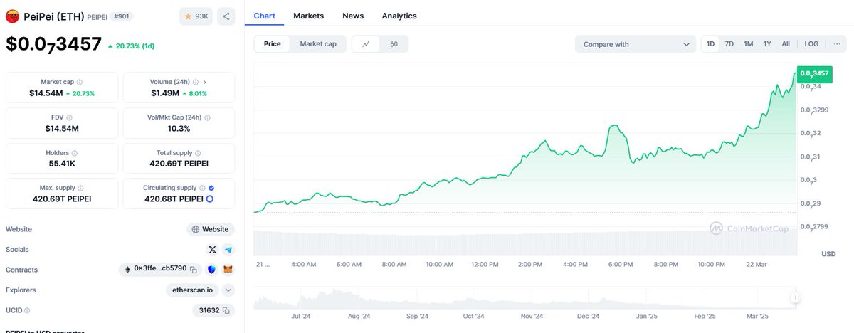Visit the project Website button
Image resolution: width=854 pixels, height=333 pixels.
pos(211,229)
